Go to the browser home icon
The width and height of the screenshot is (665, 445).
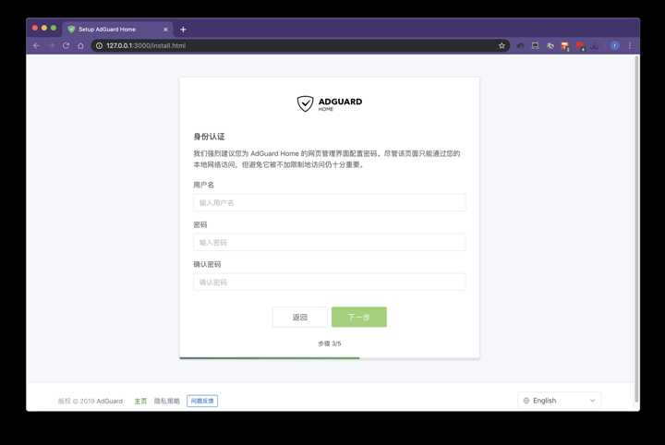pyautogui.click(x=80, y=46)
